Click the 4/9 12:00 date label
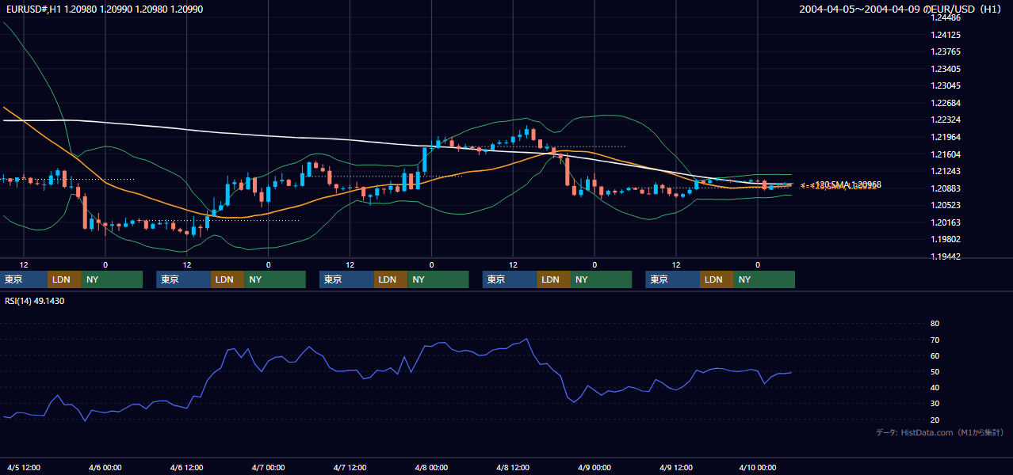Viewport: 1013px width, 475px height. tap(676, 467)
